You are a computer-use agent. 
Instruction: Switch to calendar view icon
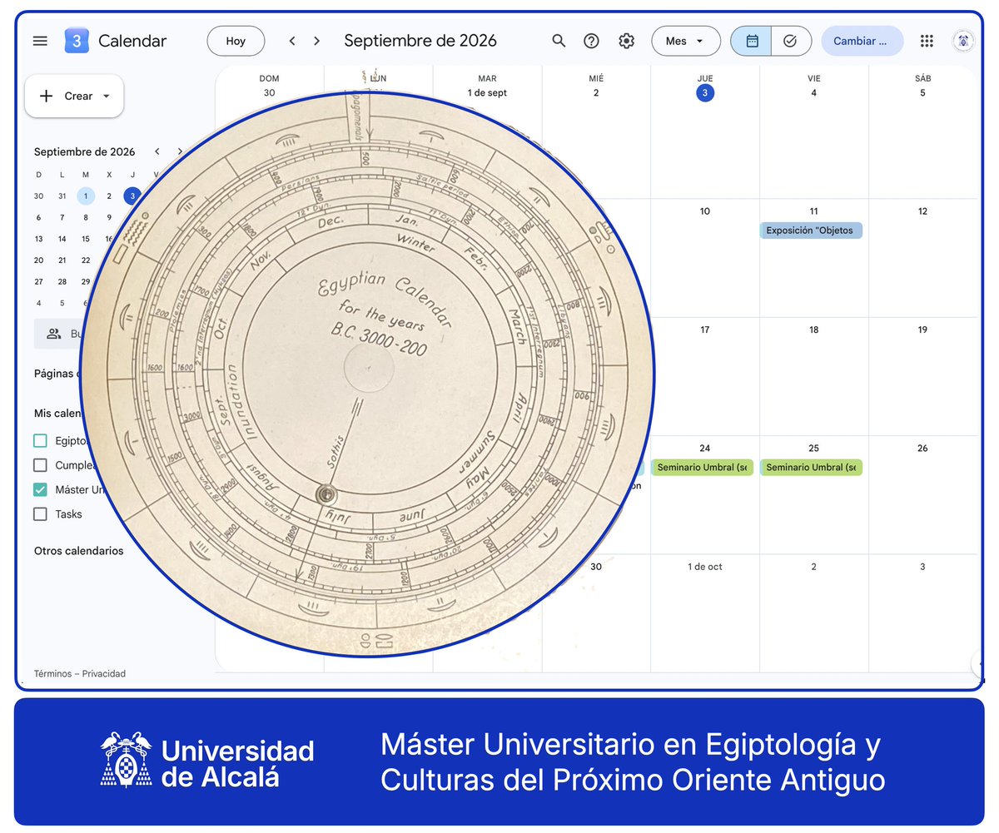752,41
